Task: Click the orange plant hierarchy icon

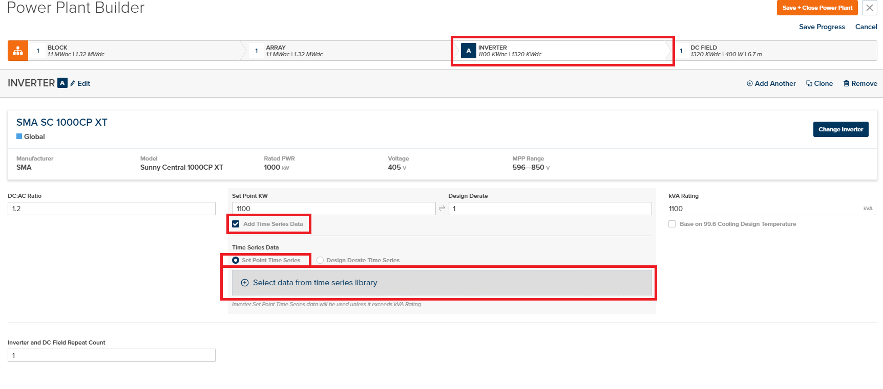Action: 18,51
